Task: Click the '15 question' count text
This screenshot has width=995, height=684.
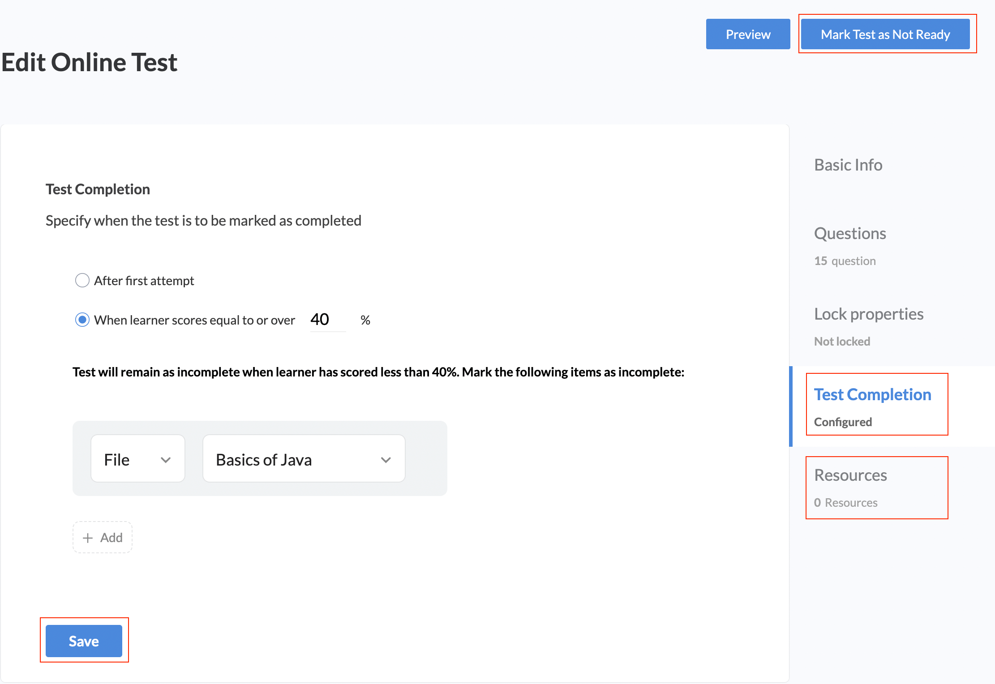Action: point(845,261)
